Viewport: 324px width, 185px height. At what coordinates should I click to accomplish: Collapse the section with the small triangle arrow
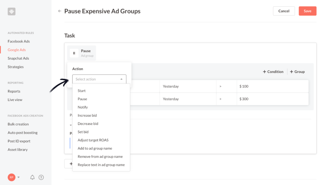tap(71, 125)
